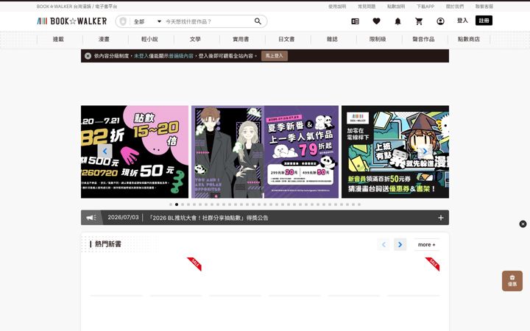Dismiss the content rating notice banner
Image resolution: width=530 pixels, height=331 pixels.
[88, 56]
